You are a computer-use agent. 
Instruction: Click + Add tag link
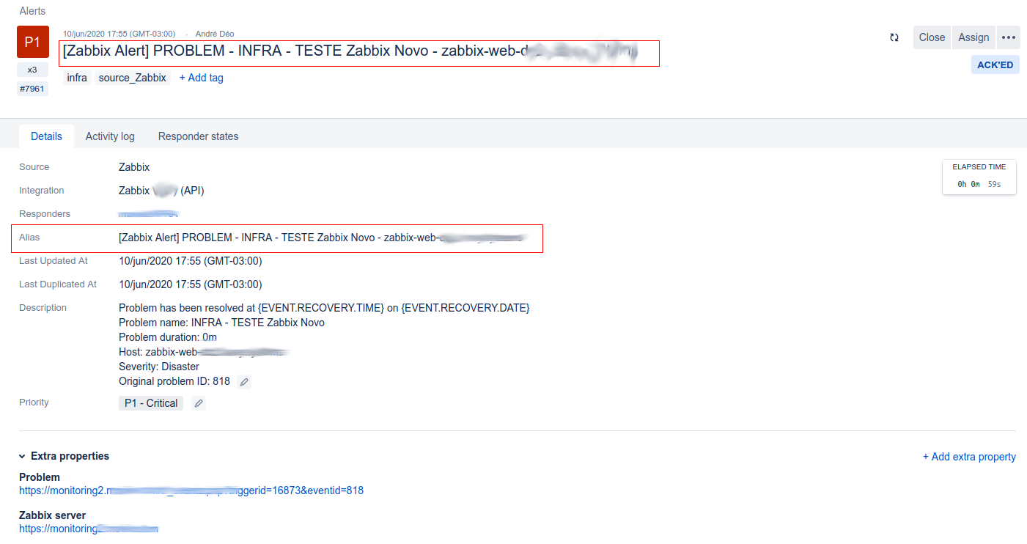point(202,78)
